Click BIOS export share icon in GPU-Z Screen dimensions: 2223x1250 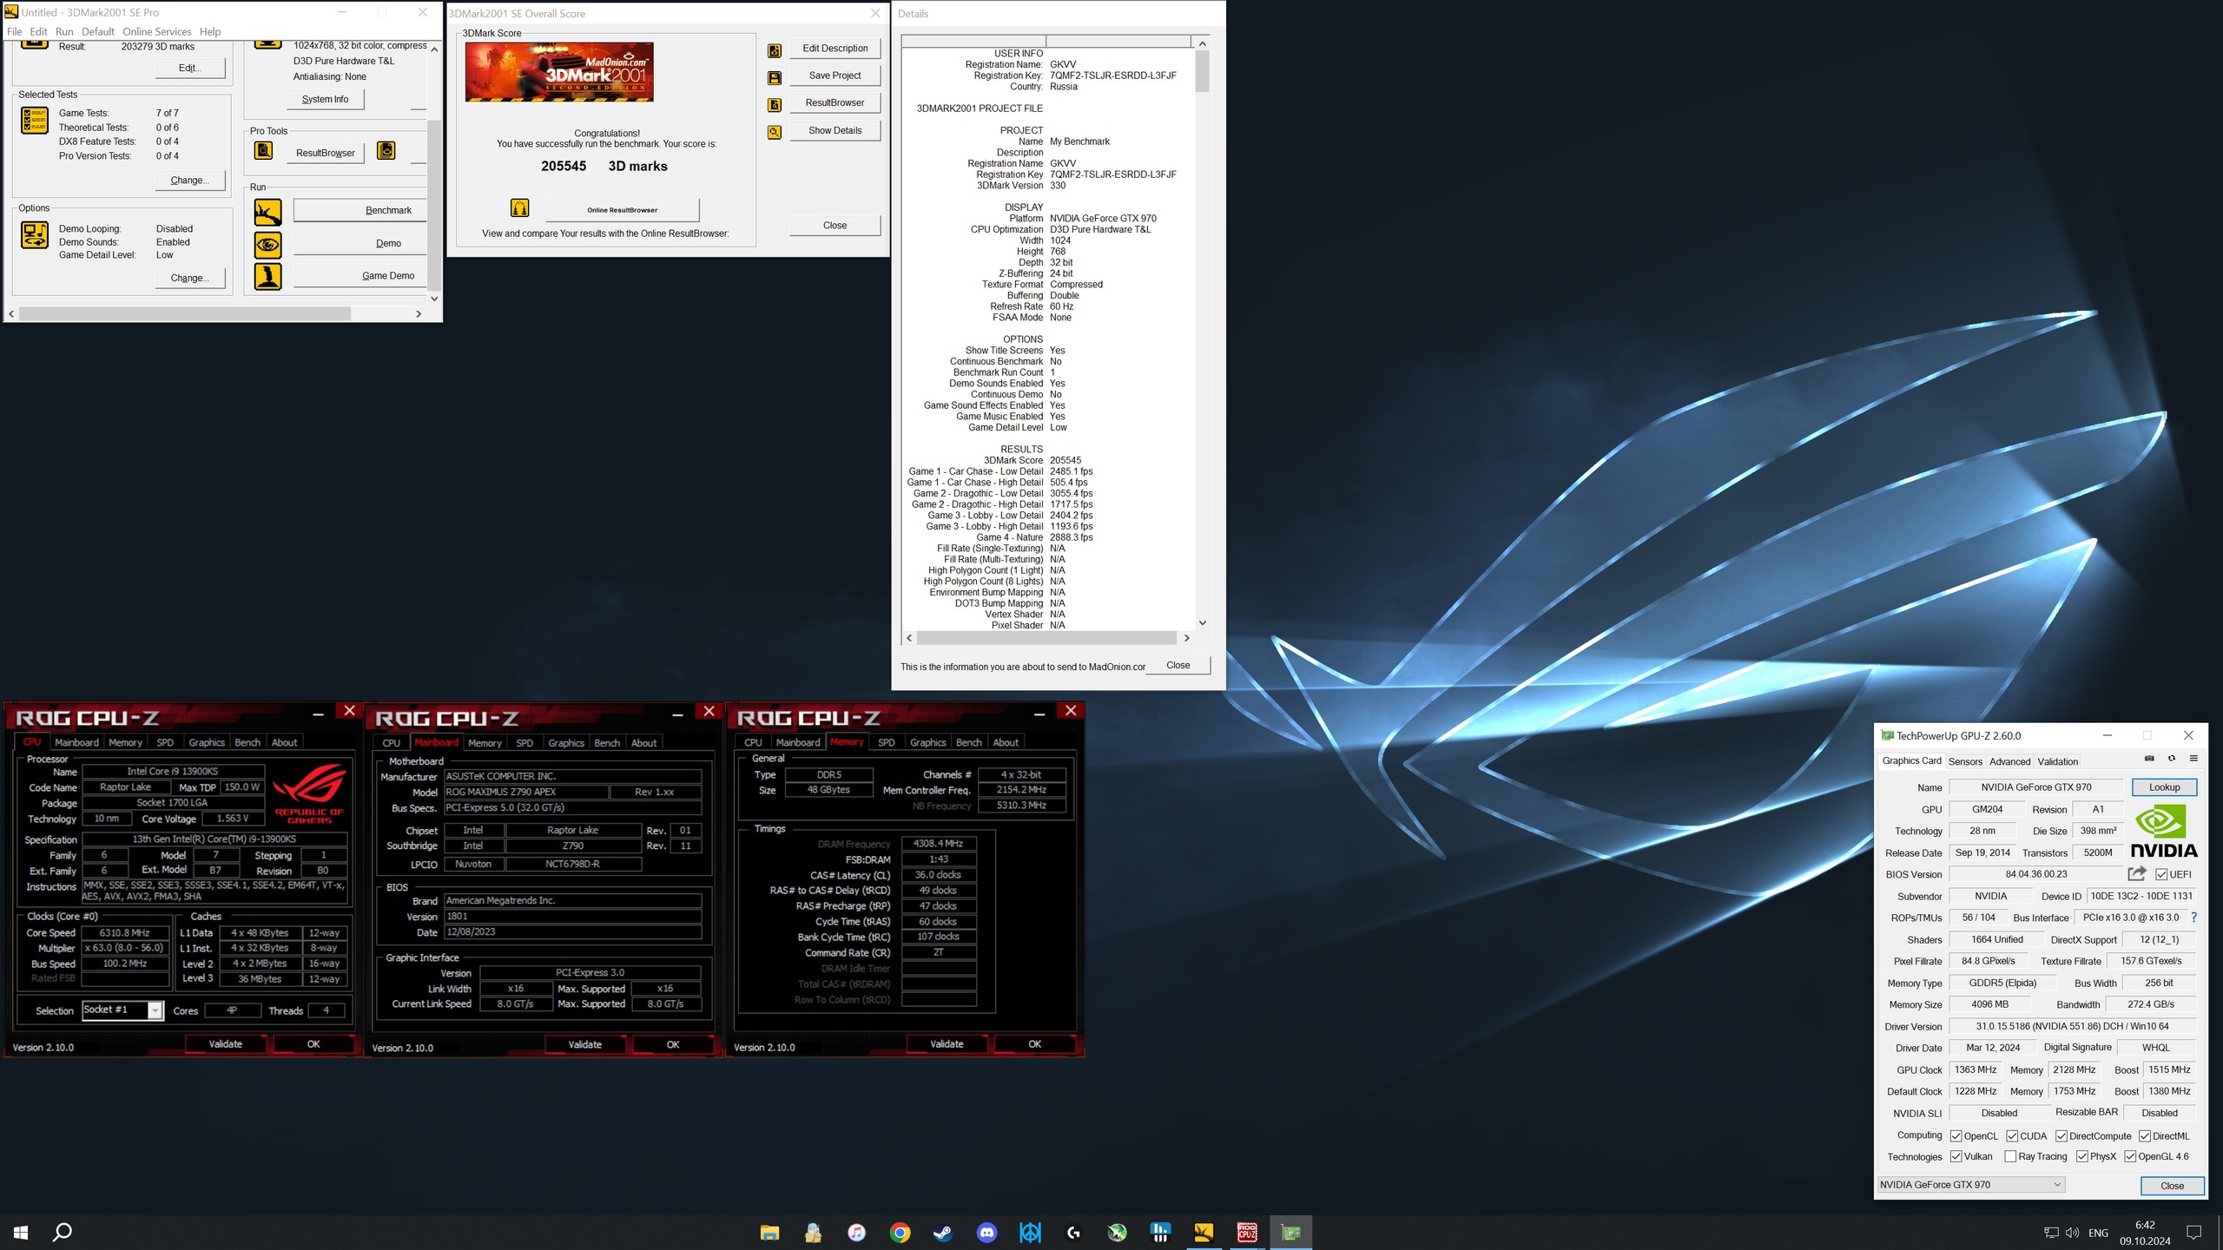click(2137, 873)
